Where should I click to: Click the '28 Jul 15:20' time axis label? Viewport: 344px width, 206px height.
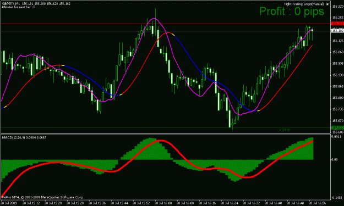coord(53,203)
